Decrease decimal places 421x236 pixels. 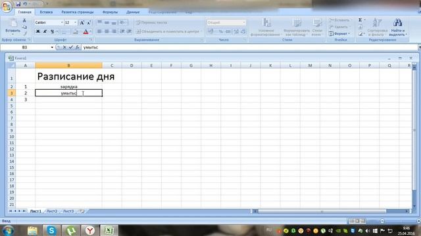pyautogui.click(x=243, y=31)
